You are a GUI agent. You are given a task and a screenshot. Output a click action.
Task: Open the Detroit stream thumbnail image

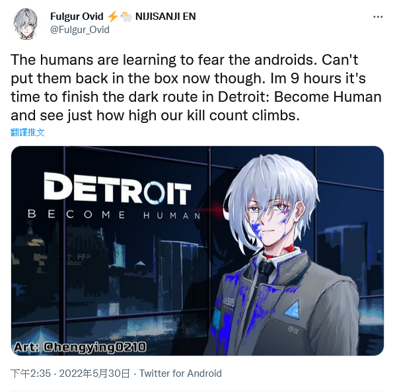point(197,251)
